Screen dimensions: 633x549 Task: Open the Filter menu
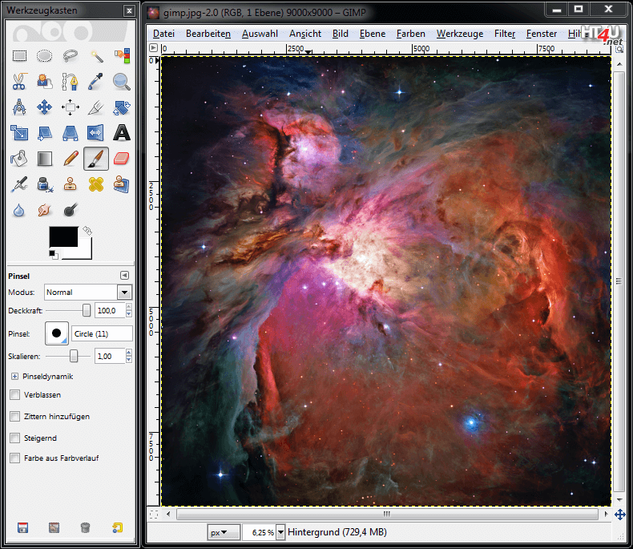click(505, 34)
